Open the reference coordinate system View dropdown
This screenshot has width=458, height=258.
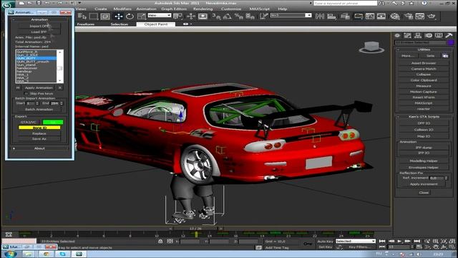tap(159, 15)
